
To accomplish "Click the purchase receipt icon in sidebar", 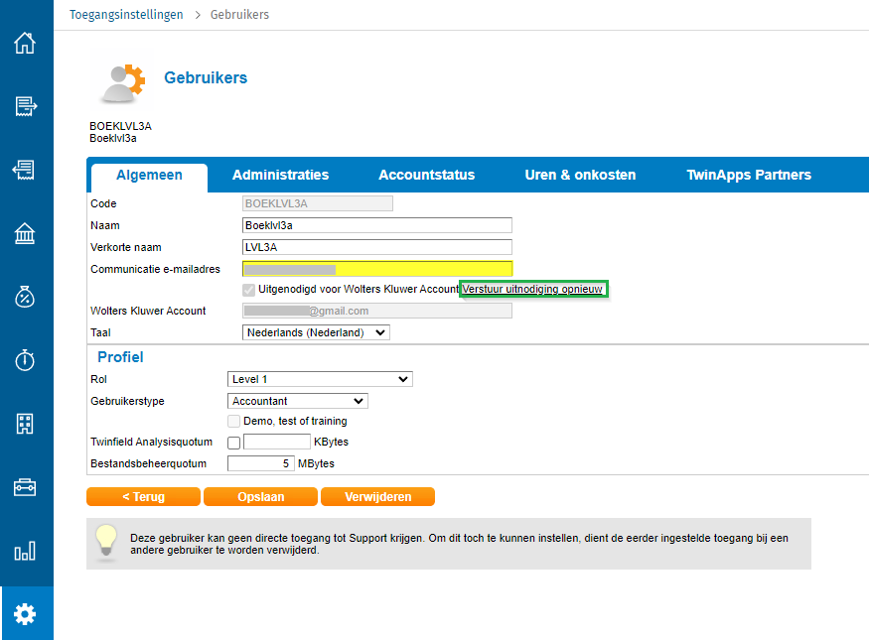I will (x=25, y=170).
